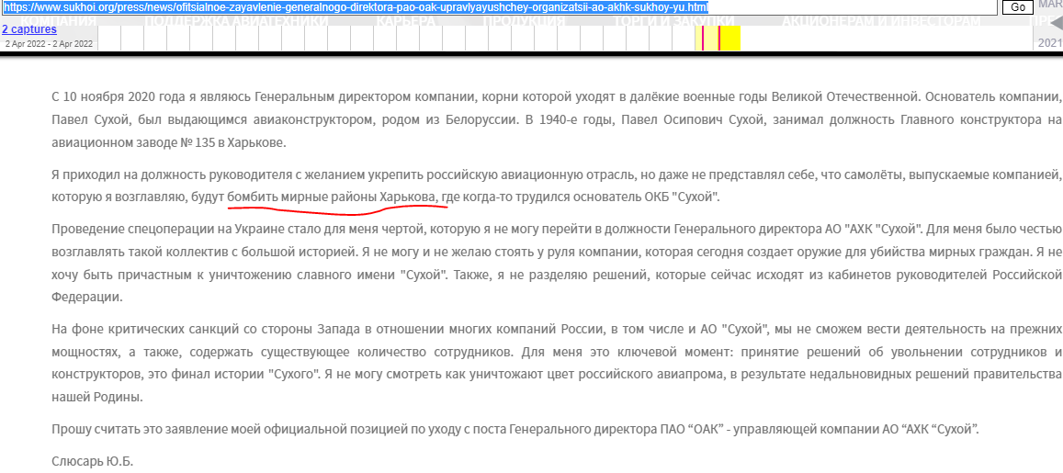Image resolution: width=1063 pixels, height=473 pixels.
Task: Click the paragraph starting 'На фоне критических санкций'
Action: coord(555,364)
